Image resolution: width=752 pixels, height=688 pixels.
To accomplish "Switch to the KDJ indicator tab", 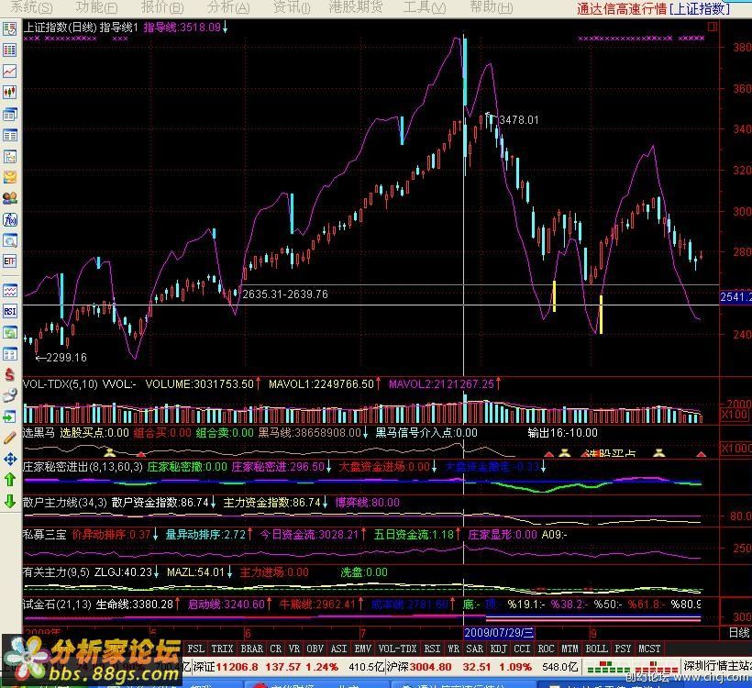I will 499,649.
